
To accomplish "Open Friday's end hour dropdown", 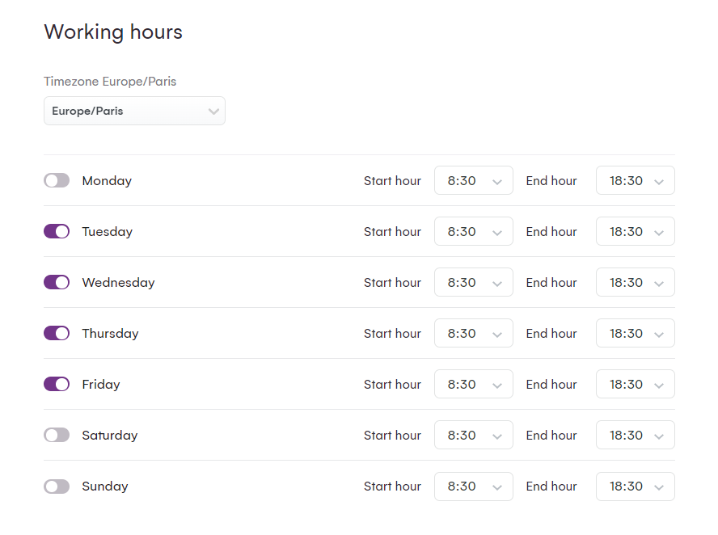I will (x=635, y=384).
